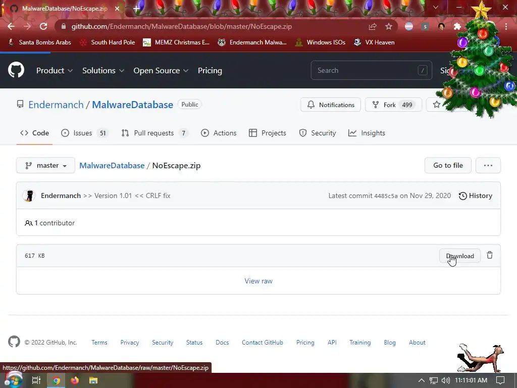Open the VX Heaven bookmark
This screenshot has width=517, height=388.
click(x=374, y=42)
